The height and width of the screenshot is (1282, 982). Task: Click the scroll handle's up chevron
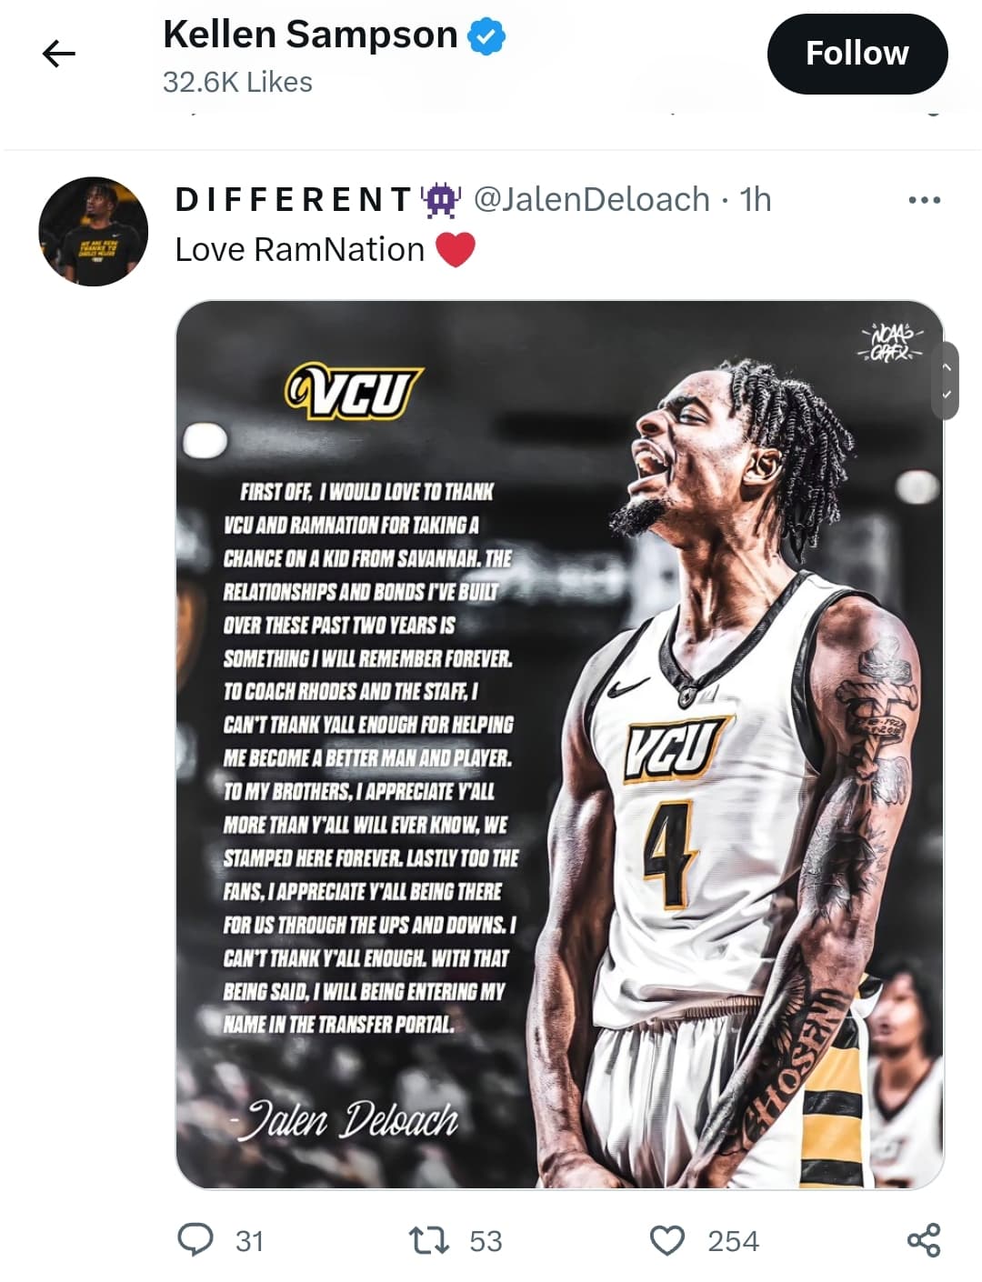(947, 366)
